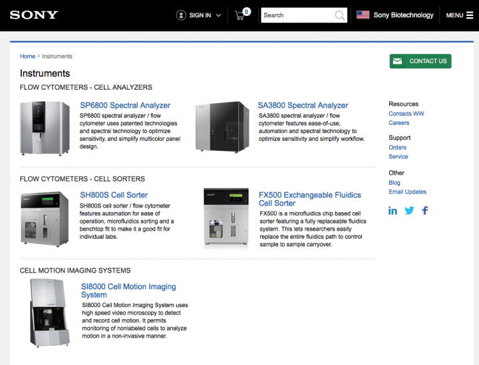Screen dimensions: 479x365
Task: Click the 'Flow Cytometers - Cell Analyzers' heading
Action: tap(86, 88)
